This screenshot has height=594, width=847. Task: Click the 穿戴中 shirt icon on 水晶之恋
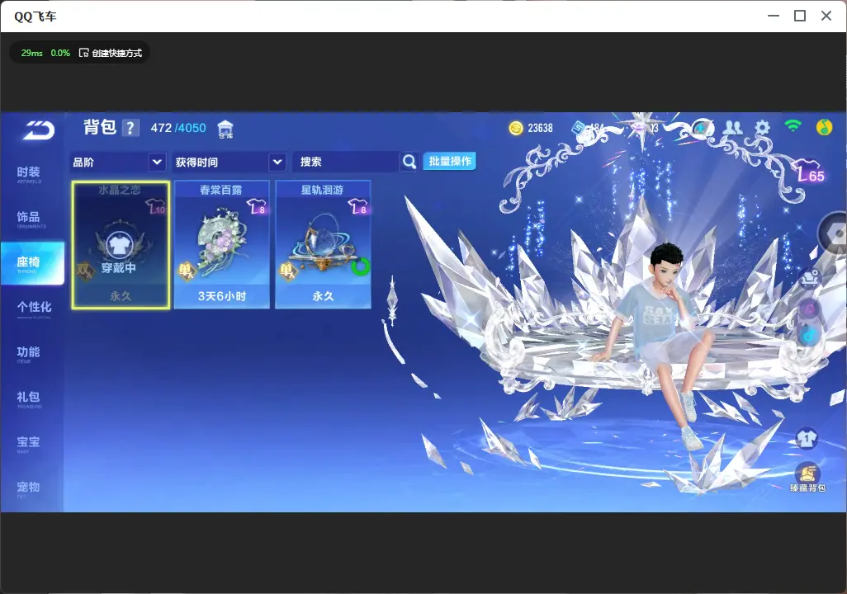(119, 245)
